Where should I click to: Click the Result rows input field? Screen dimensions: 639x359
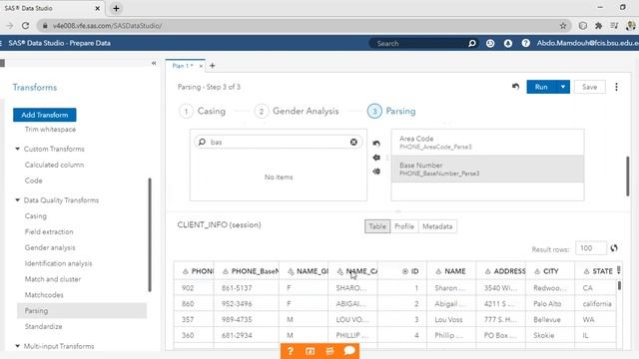(x=590, y=248)
